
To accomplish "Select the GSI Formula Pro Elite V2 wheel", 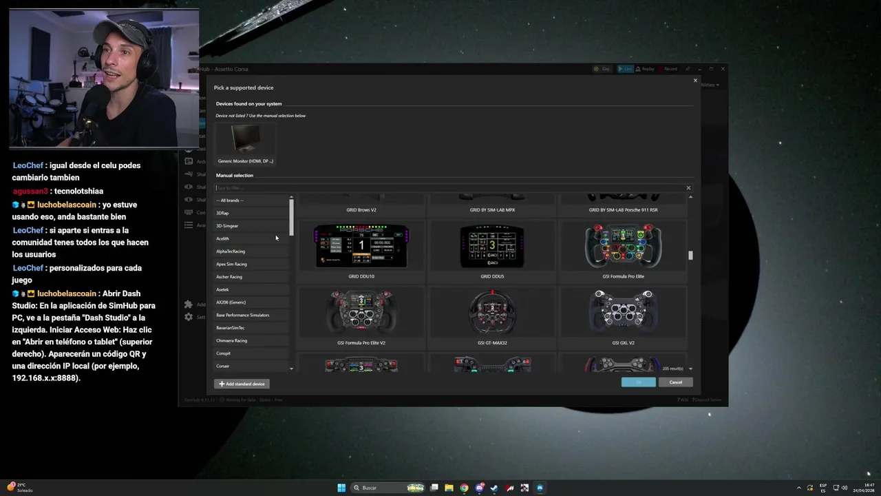I will point(361,318).
